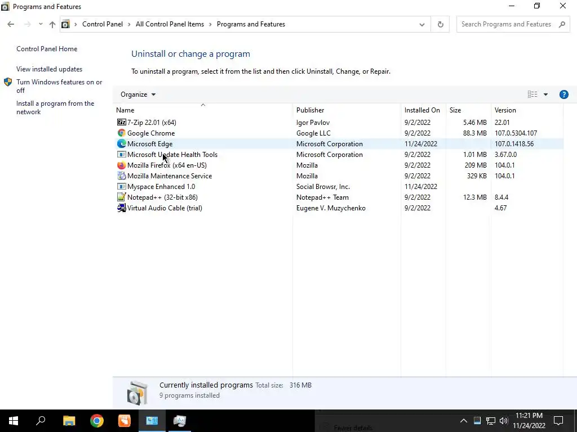Image resolution: width=577 pixels, height=432 pixels.
Task: Open the orange app on the taskbar
Action: pyautogui.click(x=125, y=421)
